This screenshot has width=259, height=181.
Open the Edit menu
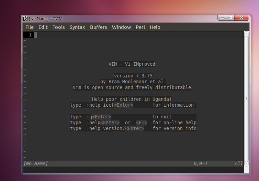coord(43,27)
